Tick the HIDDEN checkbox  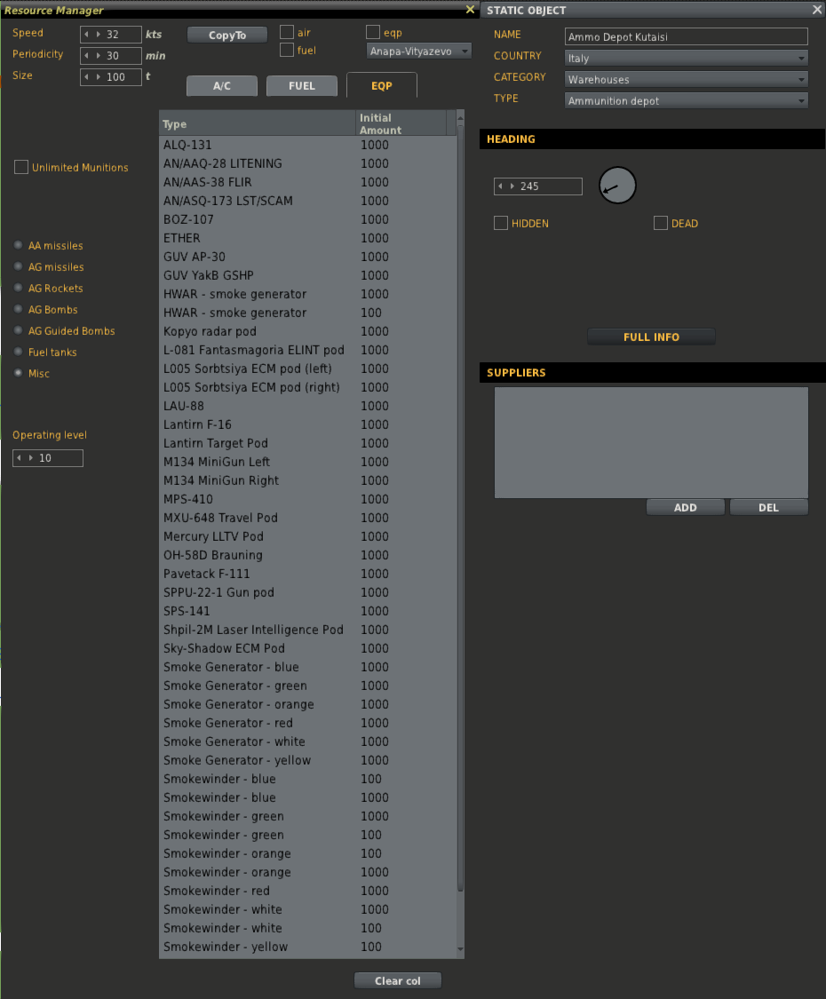coord(501,223)
